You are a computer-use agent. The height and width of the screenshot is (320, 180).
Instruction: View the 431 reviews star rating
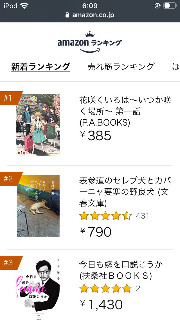pos(114,216)
